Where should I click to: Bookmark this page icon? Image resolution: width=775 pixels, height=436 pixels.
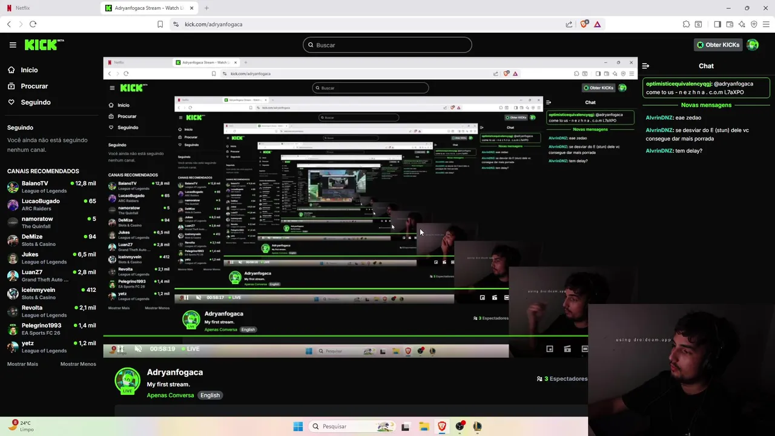(160, 24)
